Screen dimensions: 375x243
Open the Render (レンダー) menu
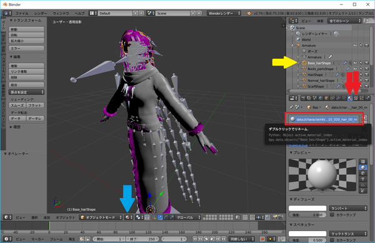(41, 13)
